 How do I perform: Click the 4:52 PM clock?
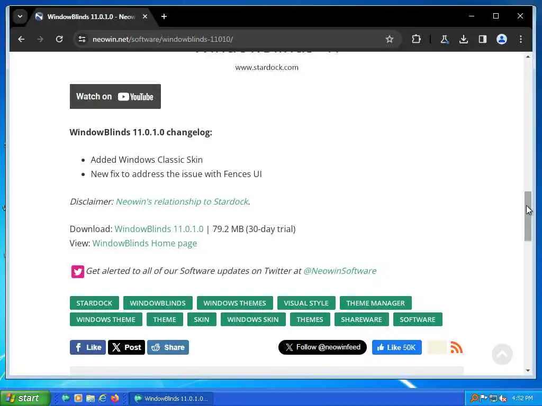(x=522, y=399)
